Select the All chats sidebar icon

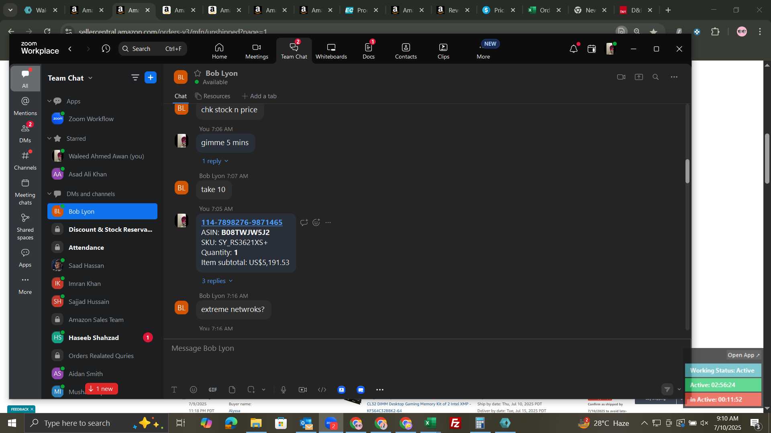click(x=25, y=79)
